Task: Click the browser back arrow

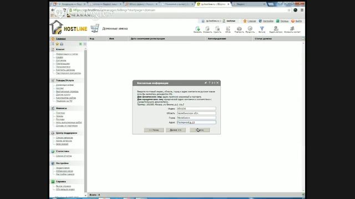Action: tap(53, 10)
